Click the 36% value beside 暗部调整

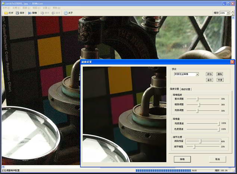pos(223,105)
